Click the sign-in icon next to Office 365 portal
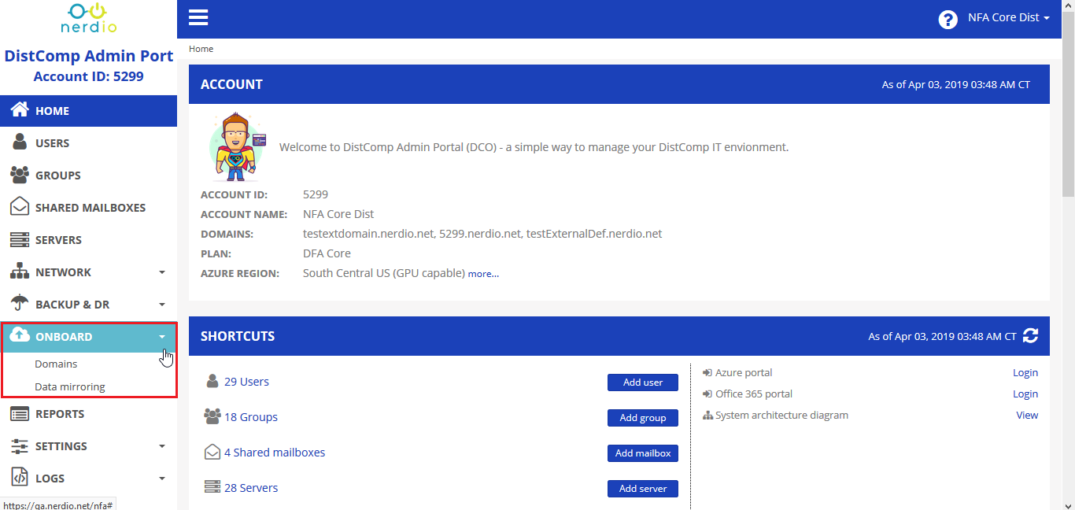The image size is (1075, 510). (x=707, y=394)
